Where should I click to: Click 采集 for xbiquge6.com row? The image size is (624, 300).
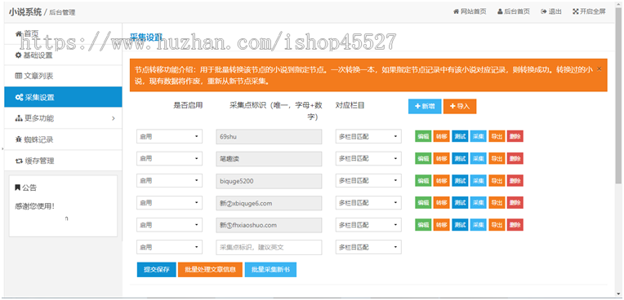[x=479, y=203]
